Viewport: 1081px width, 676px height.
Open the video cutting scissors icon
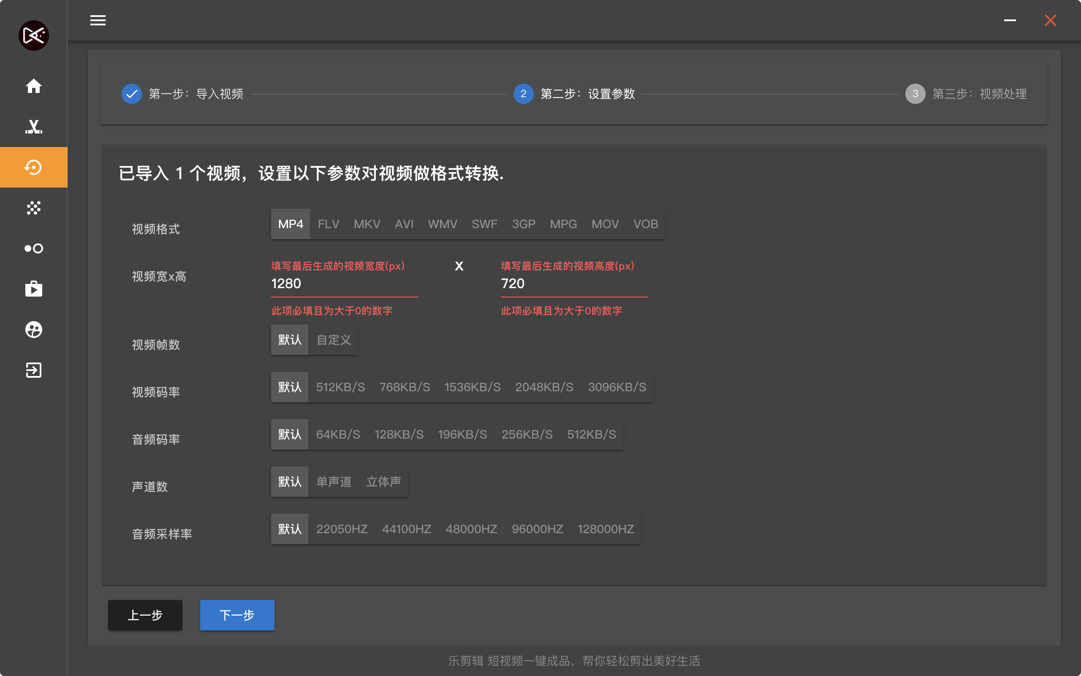click(33, 126)
